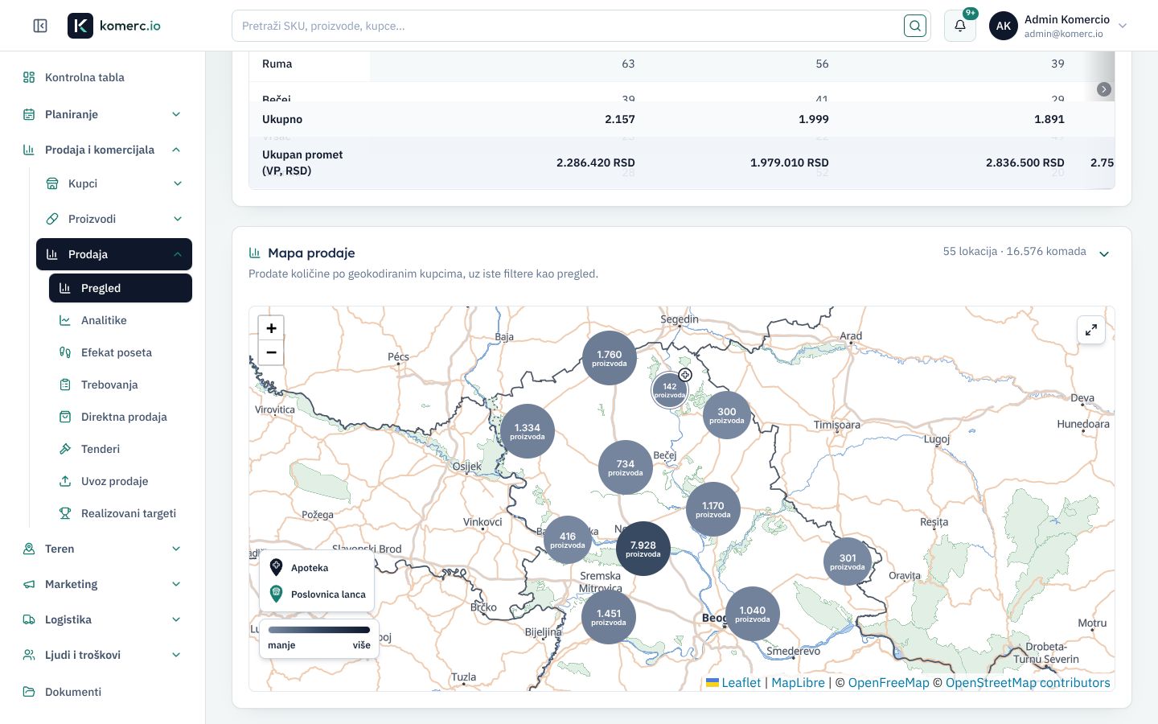Open notifications bell
This screenshot has width=1158, height=724.
click(x=960, y=26)
